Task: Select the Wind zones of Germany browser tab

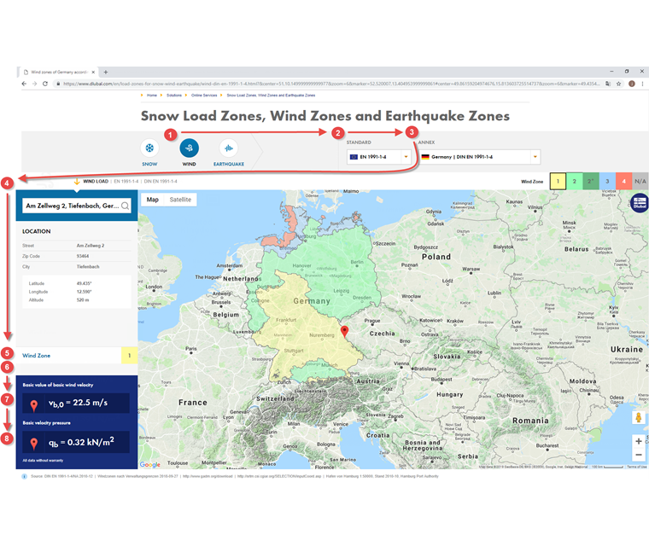Action: pos(58,72)
